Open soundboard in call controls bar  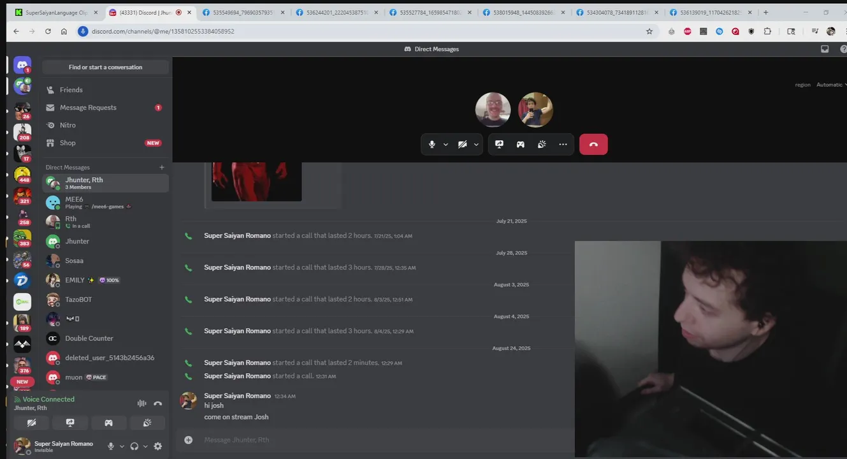[542, 144]
